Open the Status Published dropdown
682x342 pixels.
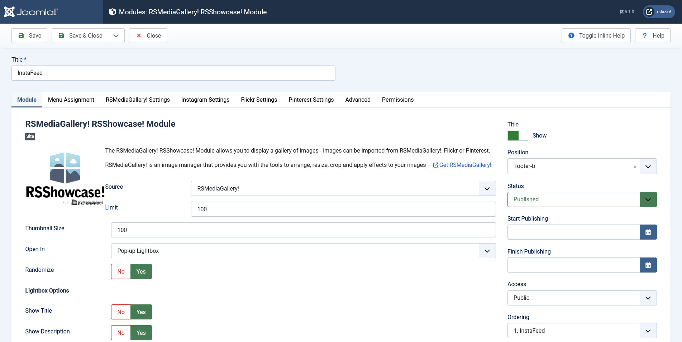(x=582, y=199)
